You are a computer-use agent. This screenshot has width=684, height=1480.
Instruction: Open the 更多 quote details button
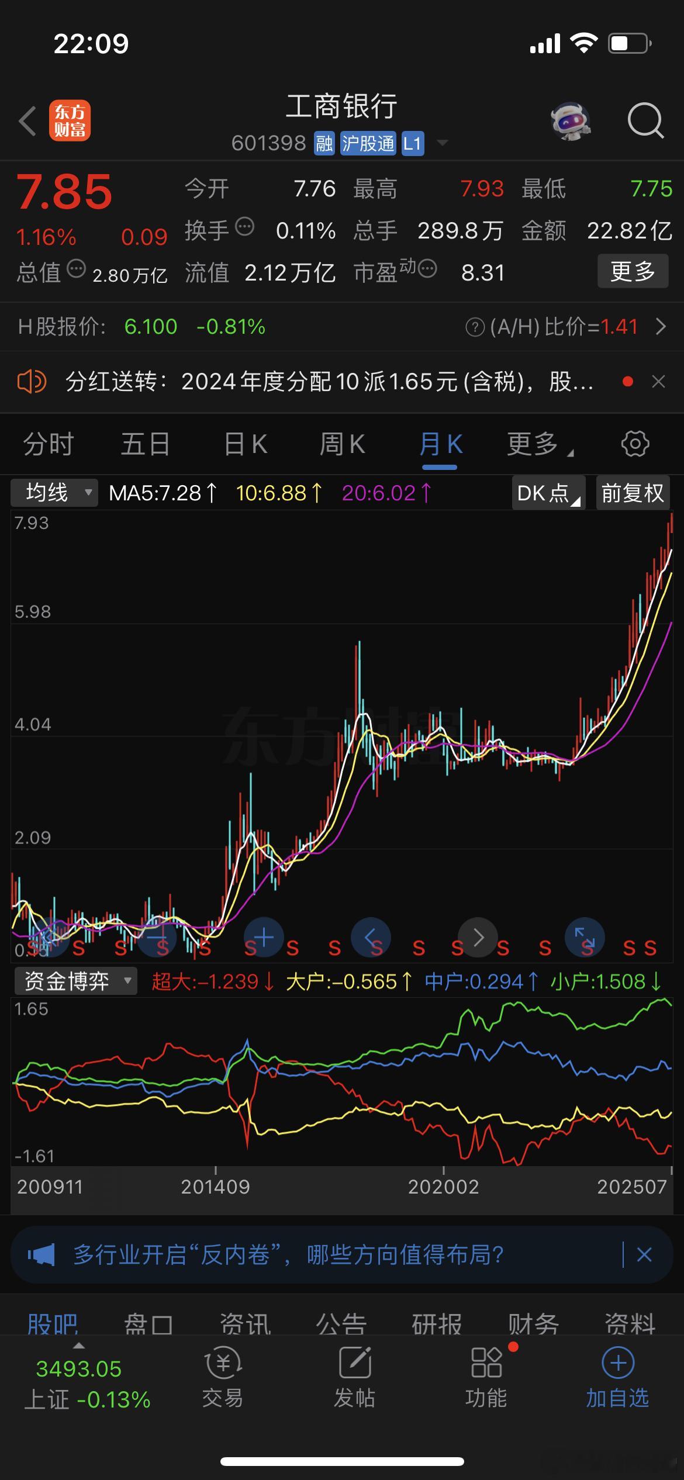point(633,271)
